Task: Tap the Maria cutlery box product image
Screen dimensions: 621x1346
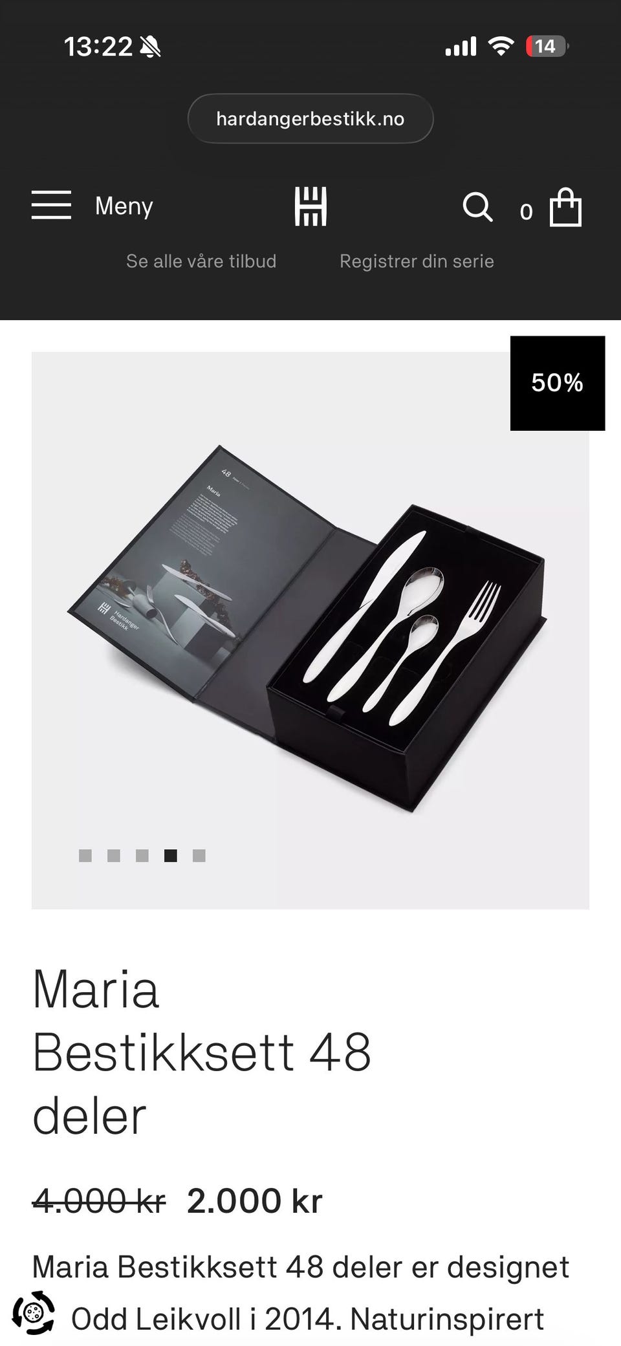Action: [310, 631]
